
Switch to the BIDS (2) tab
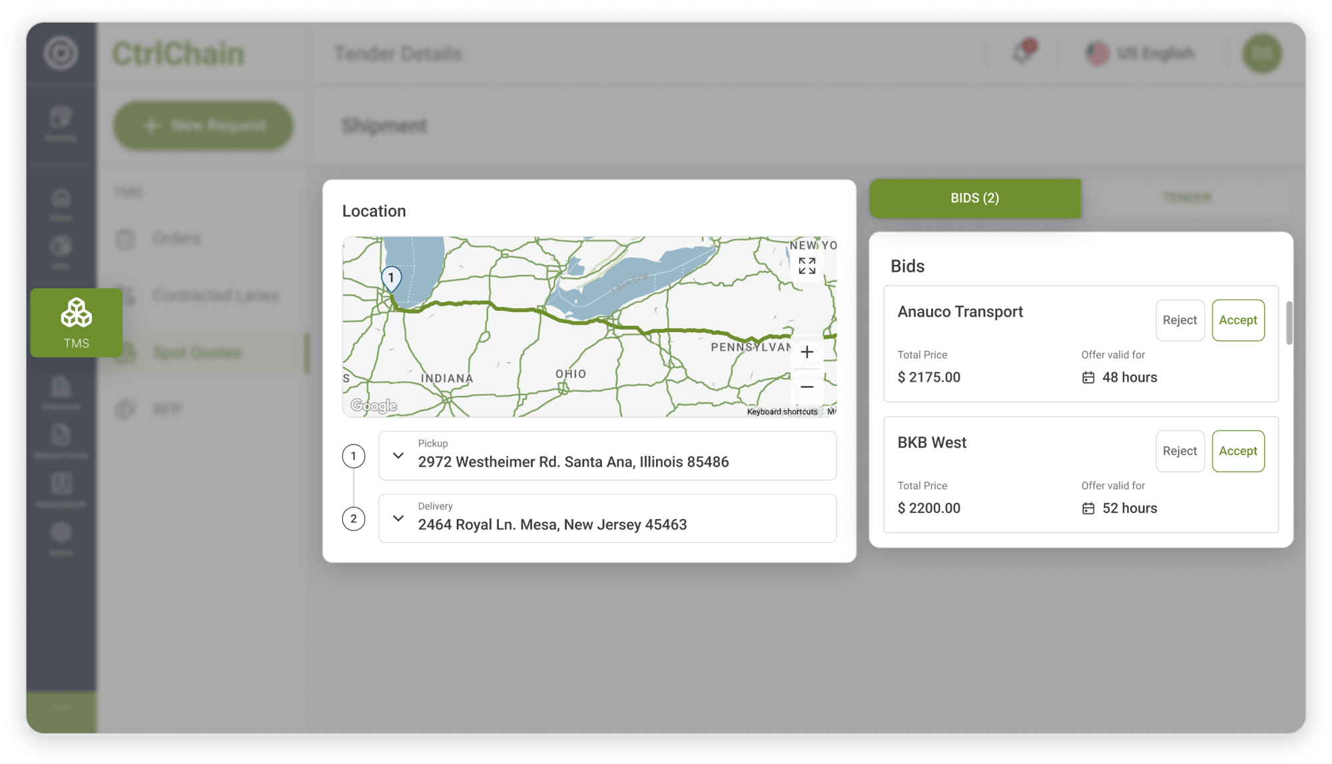[x=975, y=198]
